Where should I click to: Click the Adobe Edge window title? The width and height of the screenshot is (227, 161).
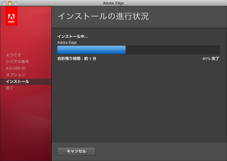pos(113,3)
